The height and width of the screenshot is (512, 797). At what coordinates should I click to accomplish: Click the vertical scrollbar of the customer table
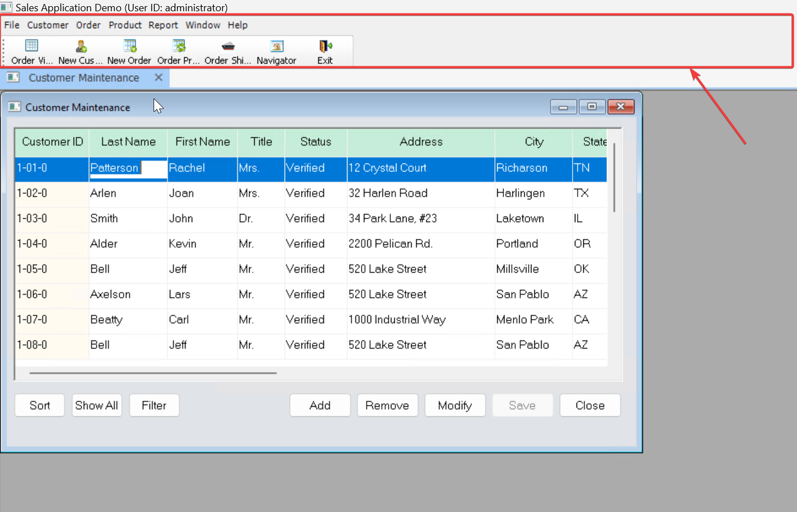pos(614,178)
